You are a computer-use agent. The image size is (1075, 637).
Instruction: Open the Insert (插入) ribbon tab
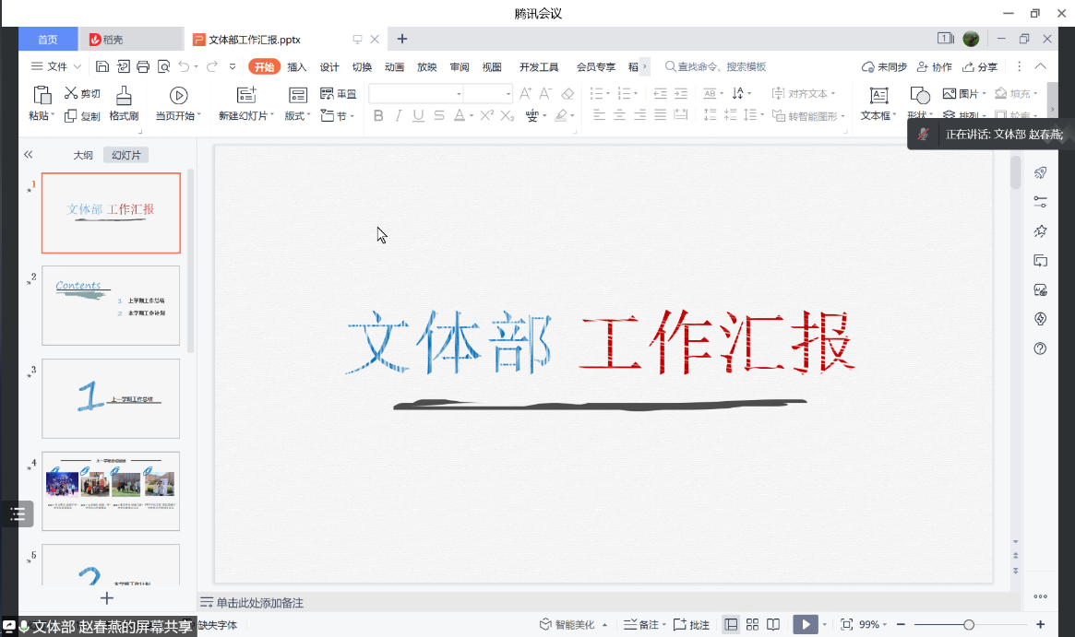point(296,67)
